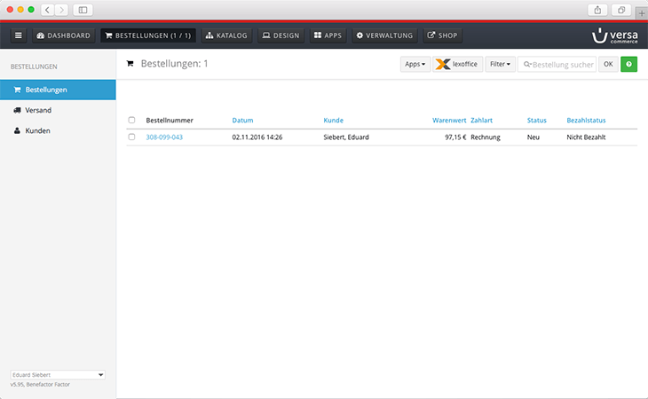Open the hamburger menu icon

(x=19, y=35)
